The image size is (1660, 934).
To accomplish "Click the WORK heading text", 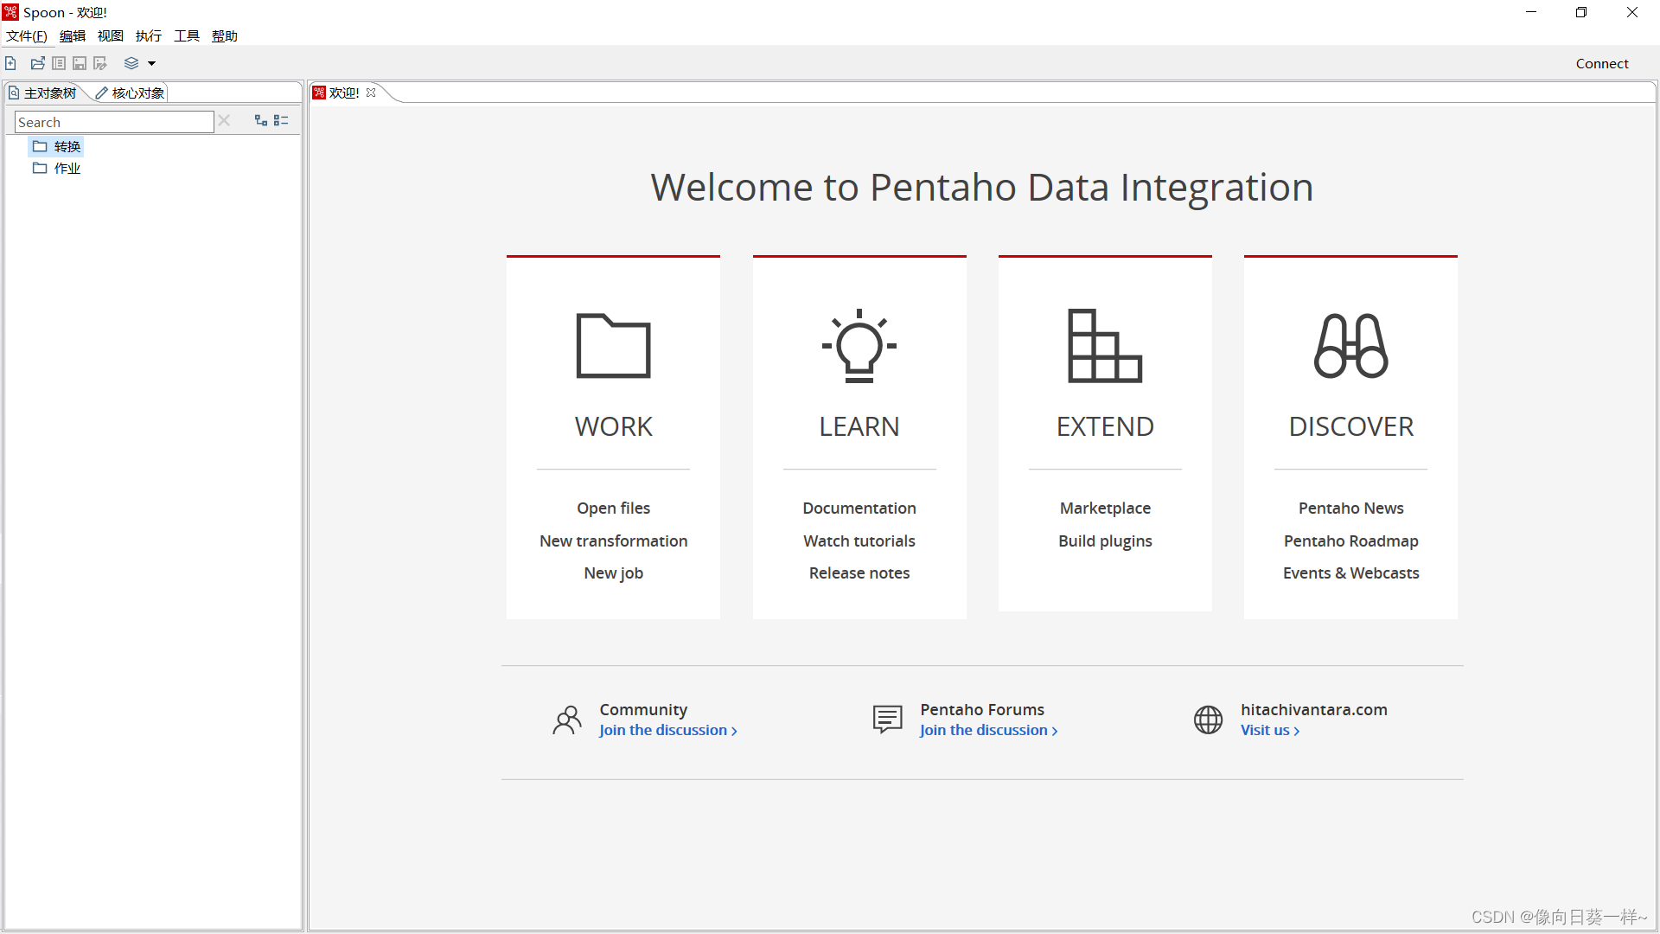I will [x=613, y=426].
